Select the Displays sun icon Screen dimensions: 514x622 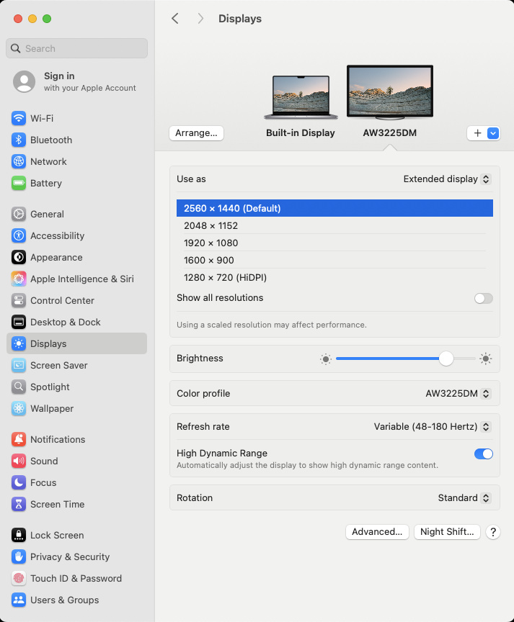(x=19, y=343)
